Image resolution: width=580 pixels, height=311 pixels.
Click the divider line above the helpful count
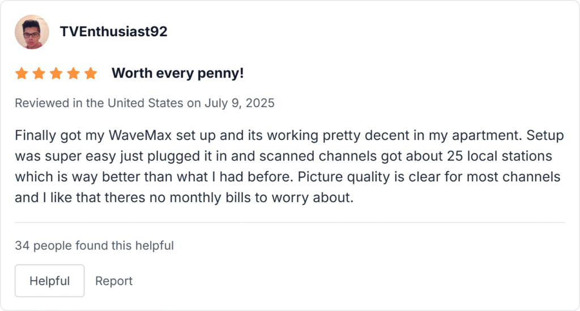pyautogui.click(x=290, y=223)
